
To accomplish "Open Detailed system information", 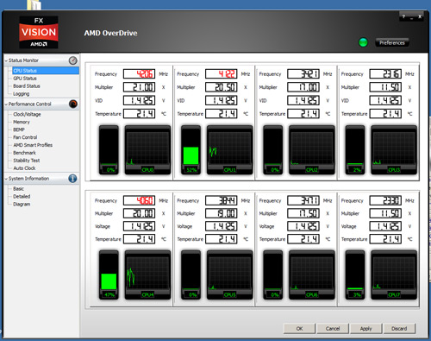I will click(22, 196).
